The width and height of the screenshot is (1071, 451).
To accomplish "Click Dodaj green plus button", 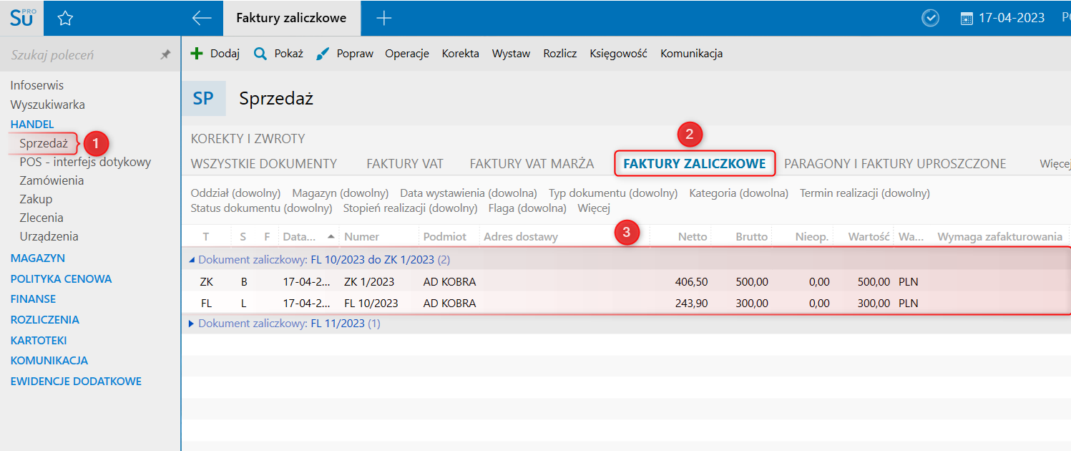I will point(215,54).
